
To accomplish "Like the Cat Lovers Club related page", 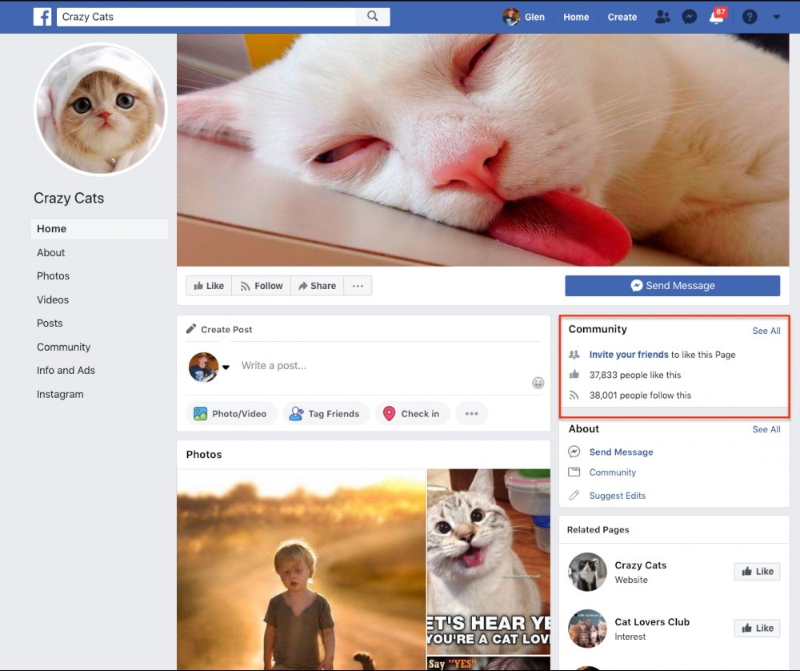I will point(757,628).
